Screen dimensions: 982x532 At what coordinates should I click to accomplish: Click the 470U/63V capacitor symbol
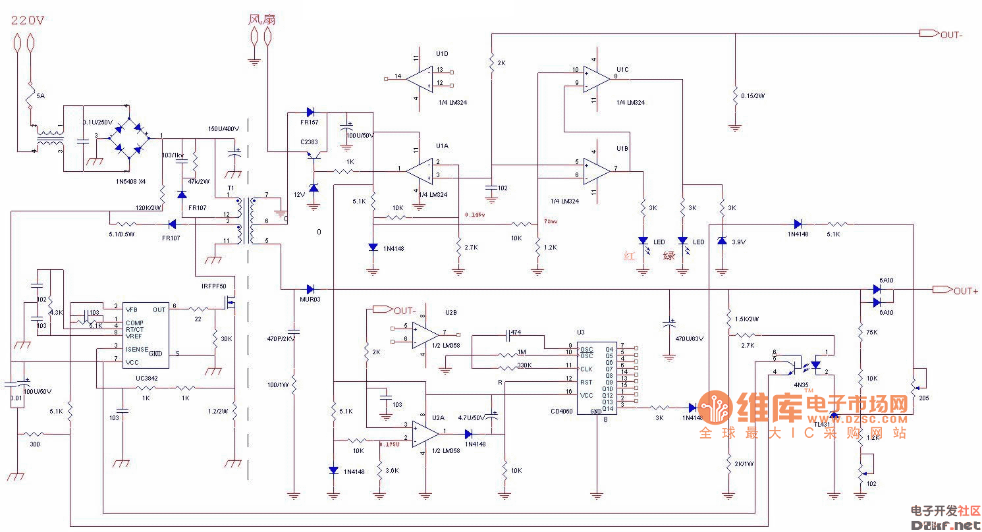coord(670,325)
